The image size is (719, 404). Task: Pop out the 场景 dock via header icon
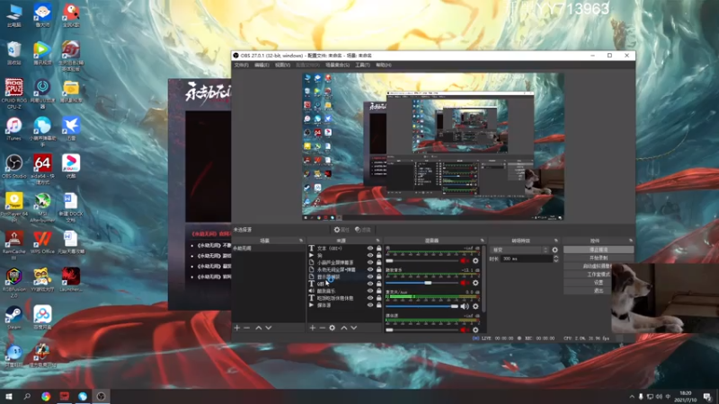click(301, 241)
